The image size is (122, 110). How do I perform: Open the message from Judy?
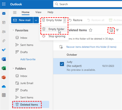(x=87, y=66)
